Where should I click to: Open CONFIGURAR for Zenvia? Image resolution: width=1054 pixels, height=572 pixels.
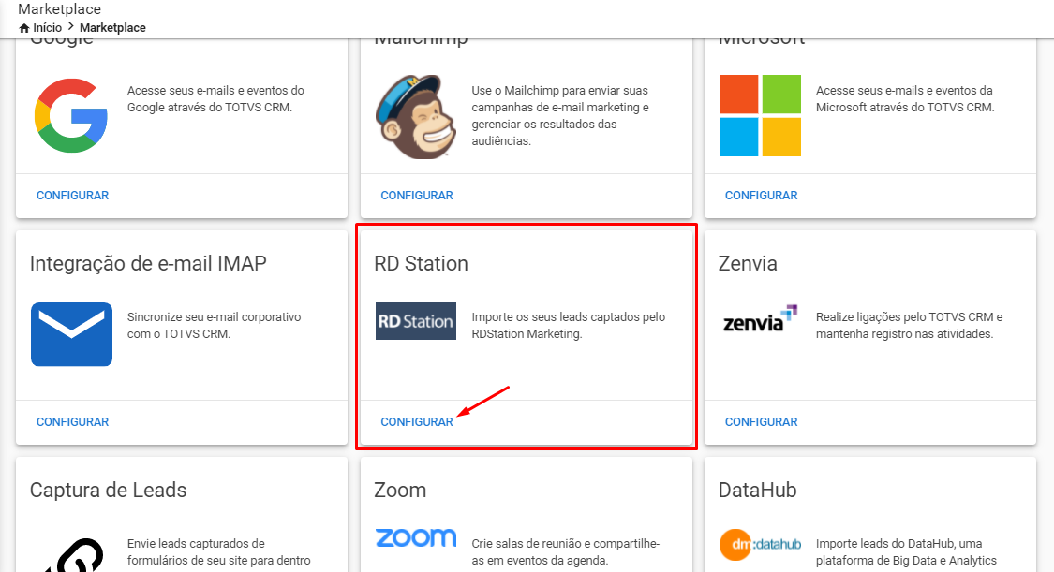pyautogui.click(x=760, y=421)
